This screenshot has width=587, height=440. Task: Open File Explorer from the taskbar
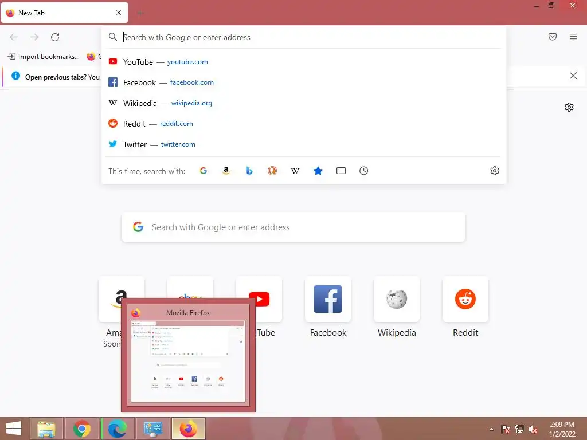point(46,429)
